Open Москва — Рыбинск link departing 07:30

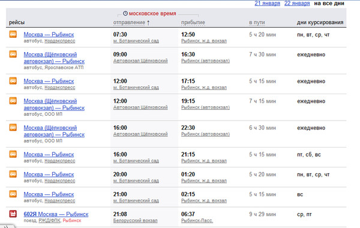[x=49, y=35]
